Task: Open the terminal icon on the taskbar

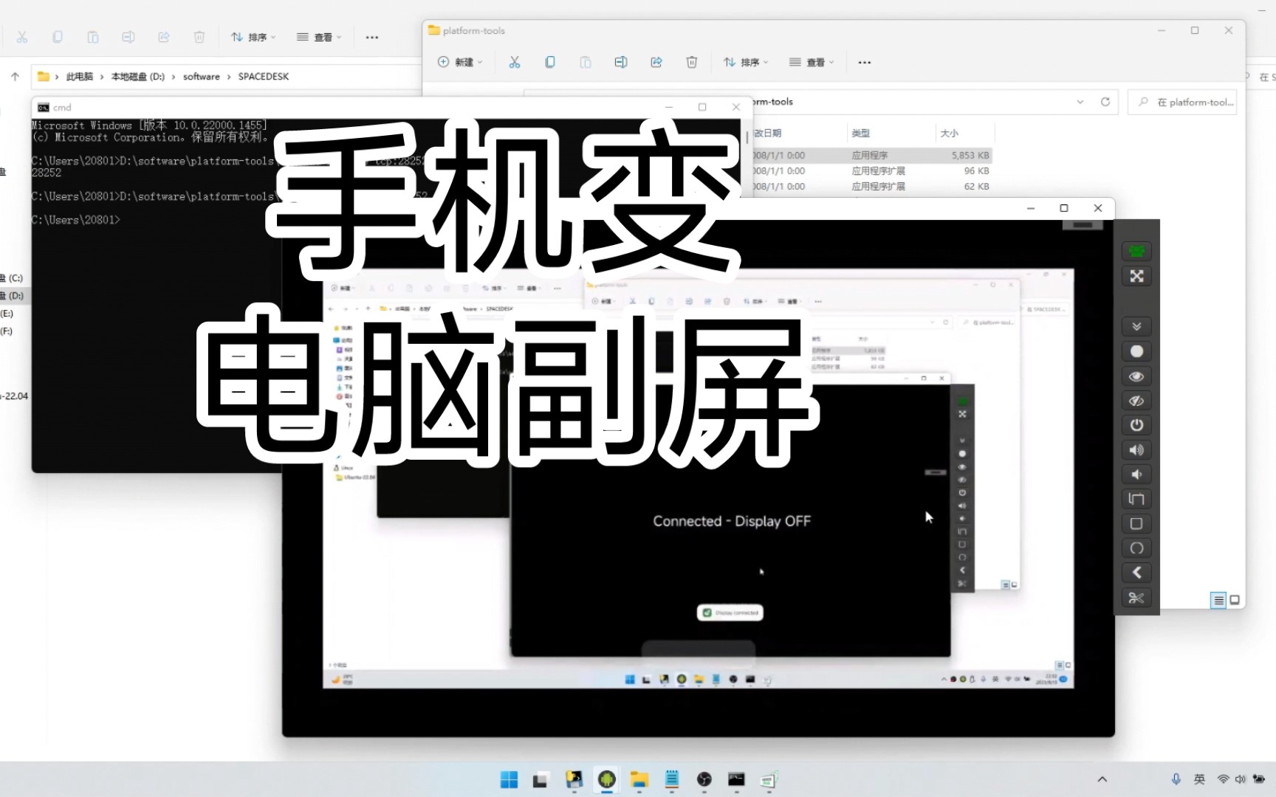Action: pos(737,779)
